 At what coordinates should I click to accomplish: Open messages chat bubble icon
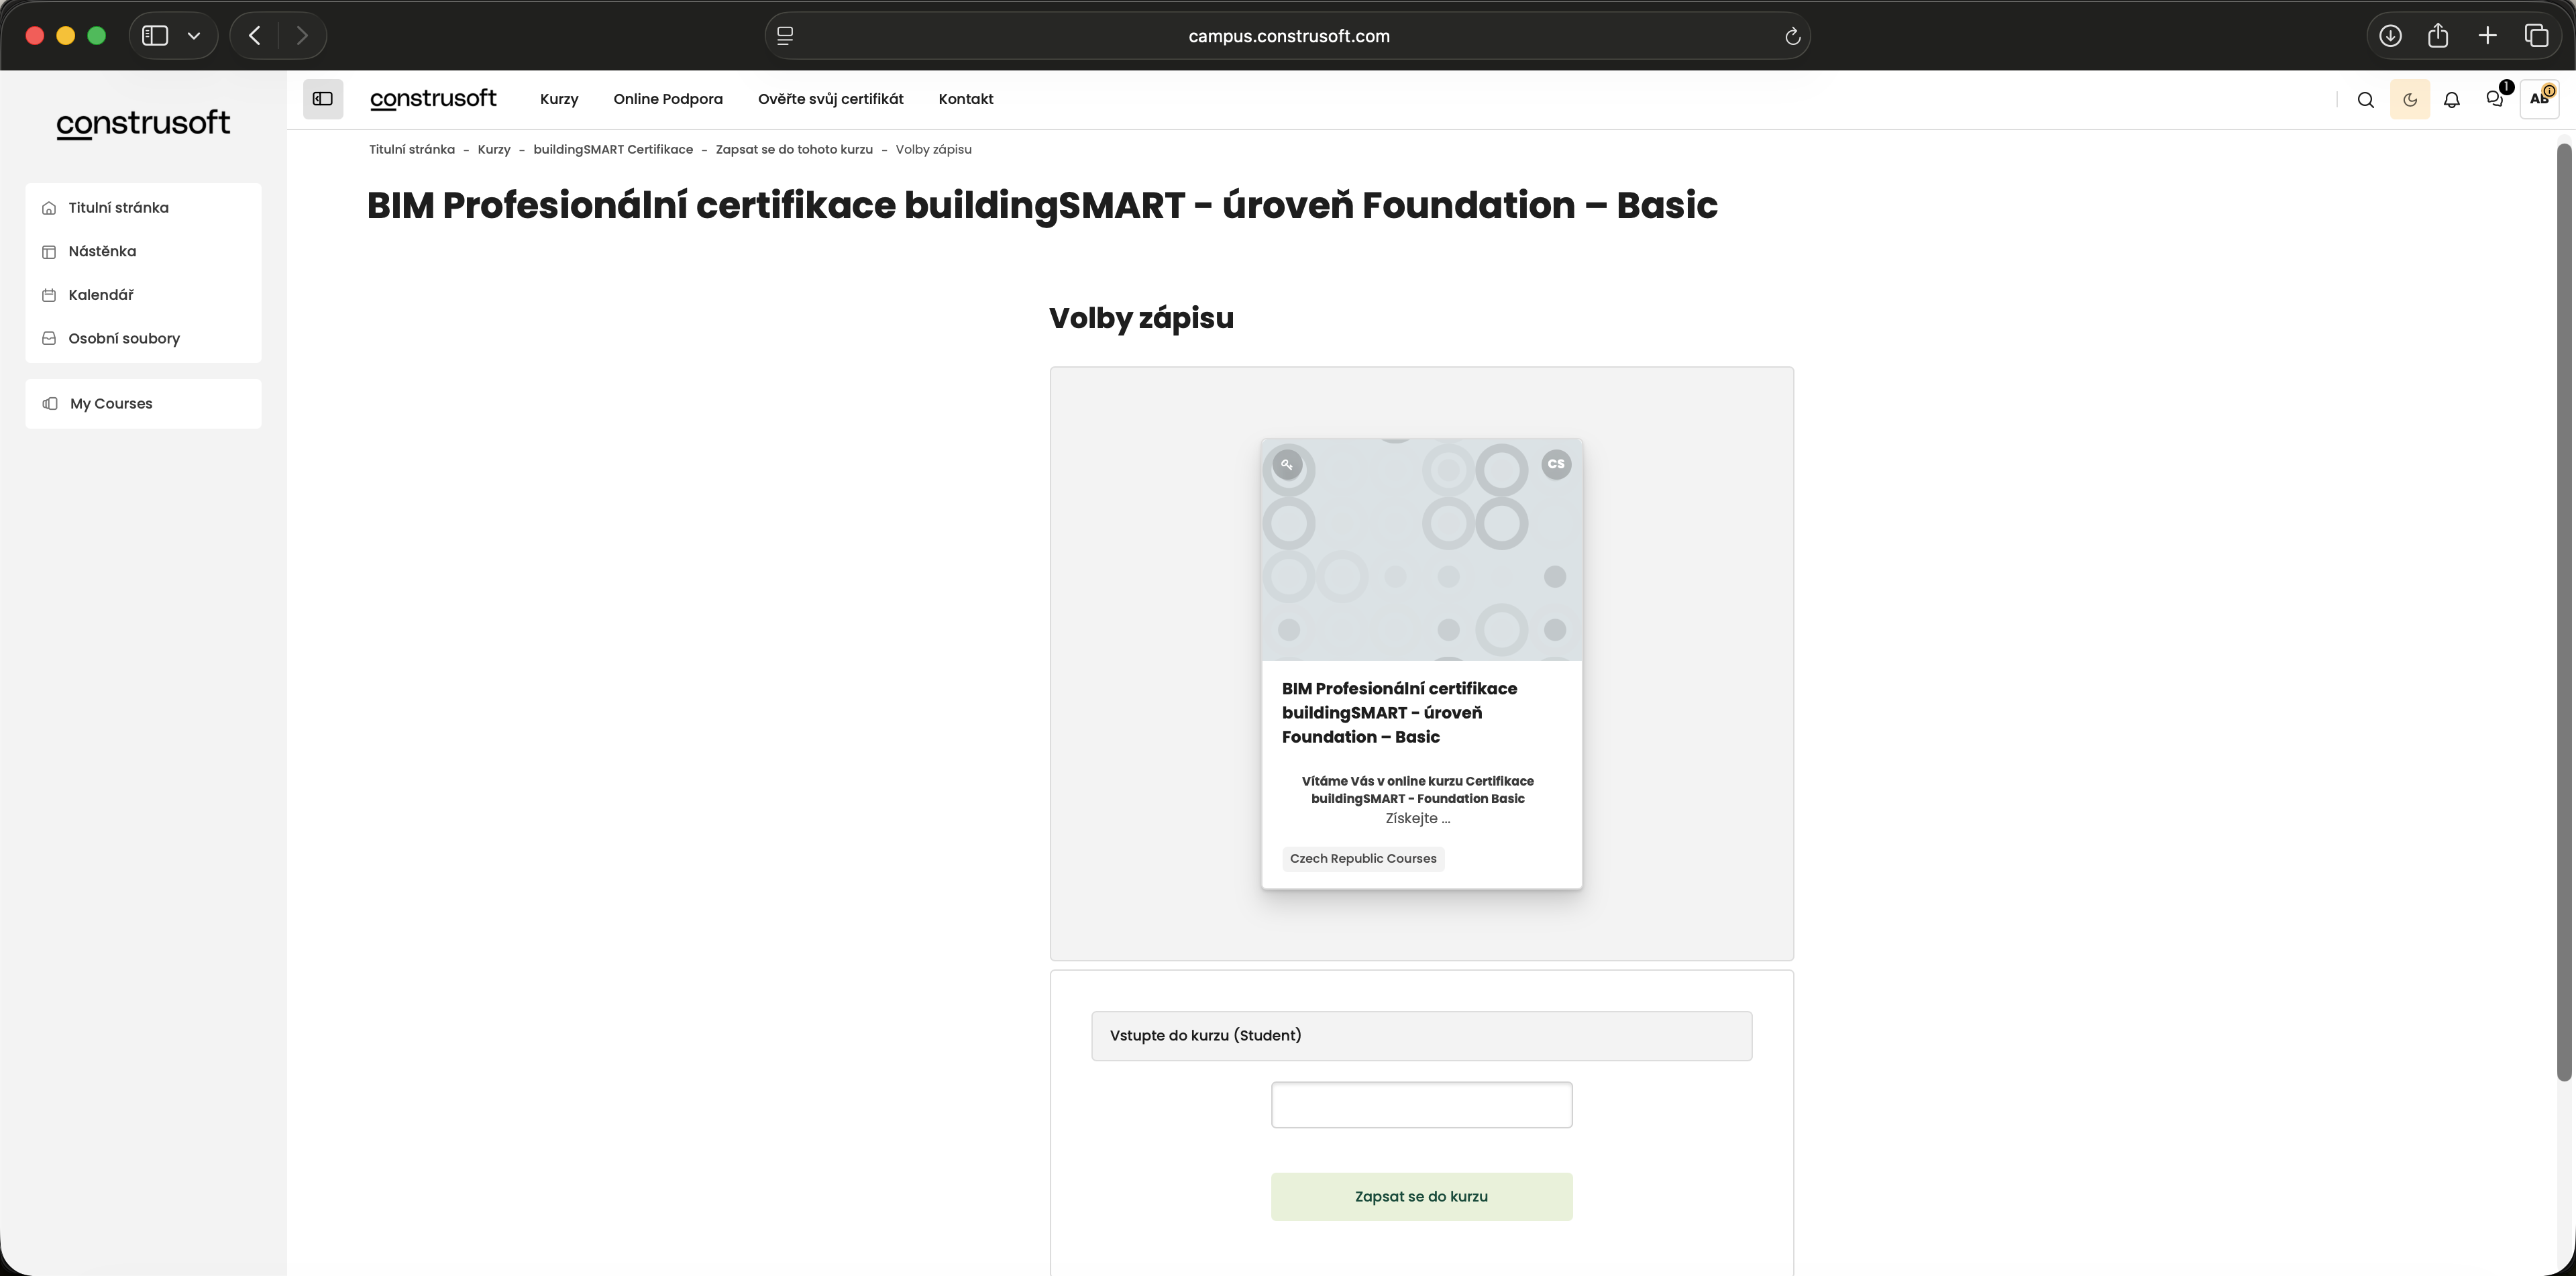(2494, 99)
